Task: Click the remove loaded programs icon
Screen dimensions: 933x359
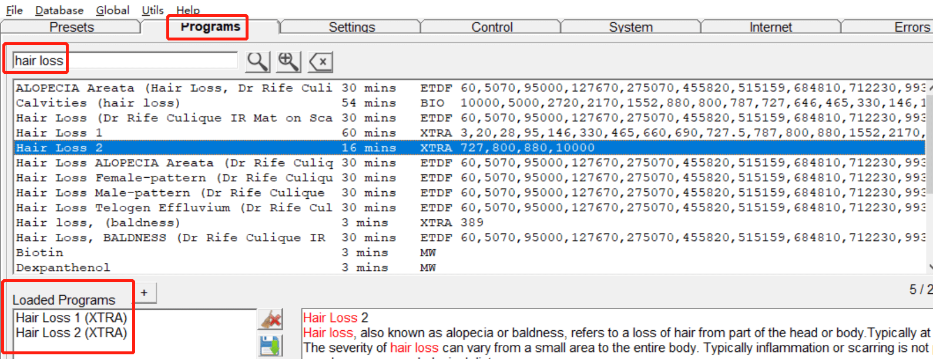Action: pyautogui.click(x=270, y=320)
